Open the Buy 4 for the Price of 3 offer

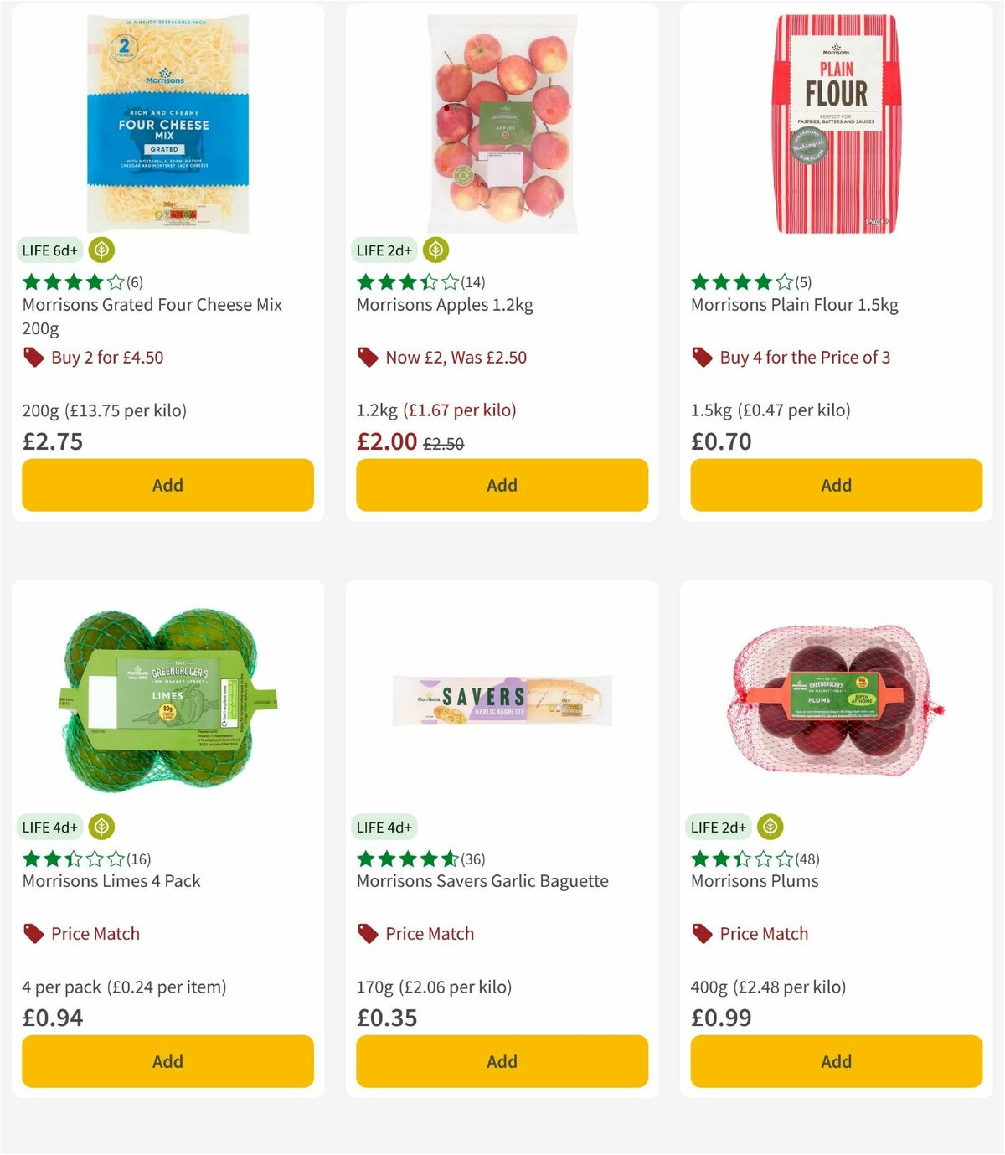805,357
